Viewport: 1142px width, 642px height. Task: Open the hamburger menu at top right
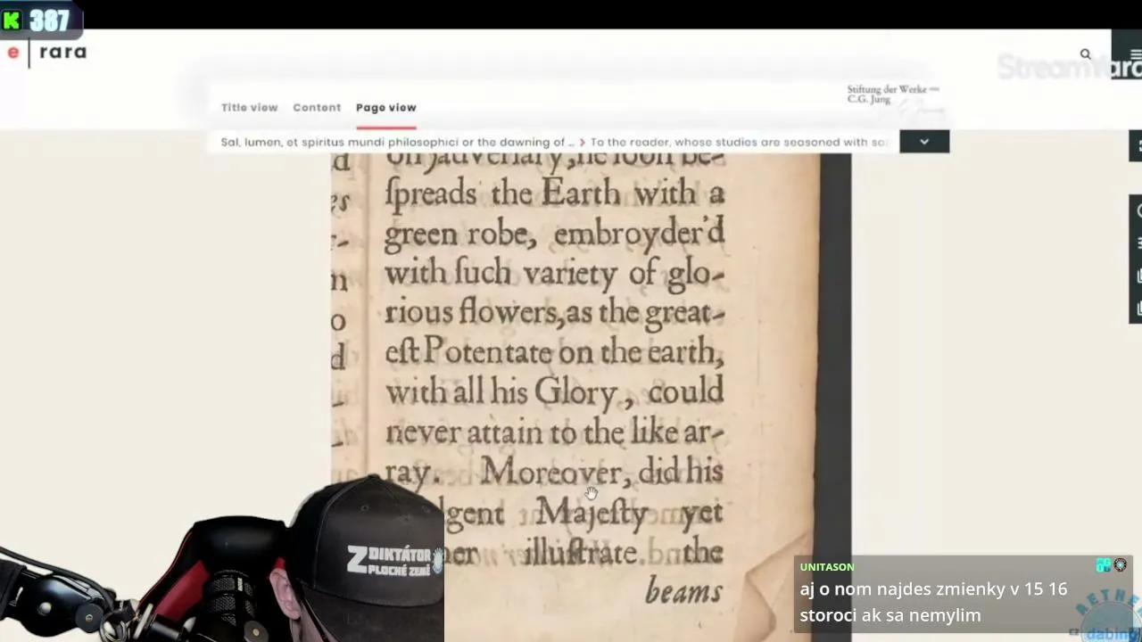coord(1135,54)
